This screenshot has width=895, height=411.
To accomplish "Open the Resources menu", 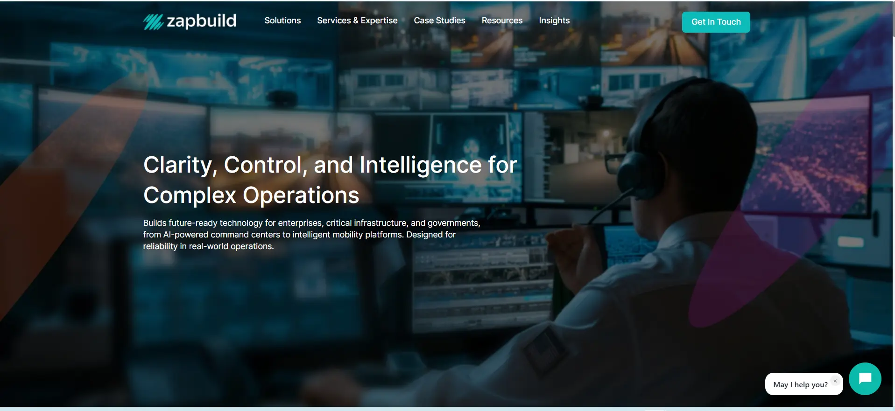I will (x=502, y=21).
